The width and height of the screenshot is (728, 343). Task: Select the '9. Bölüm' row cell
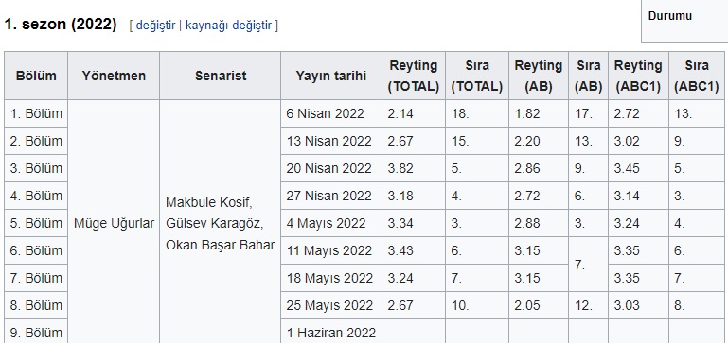pos(36,333)
